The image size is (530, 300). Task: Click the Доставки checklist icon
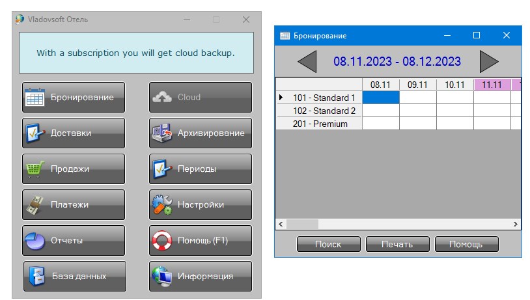35,133
